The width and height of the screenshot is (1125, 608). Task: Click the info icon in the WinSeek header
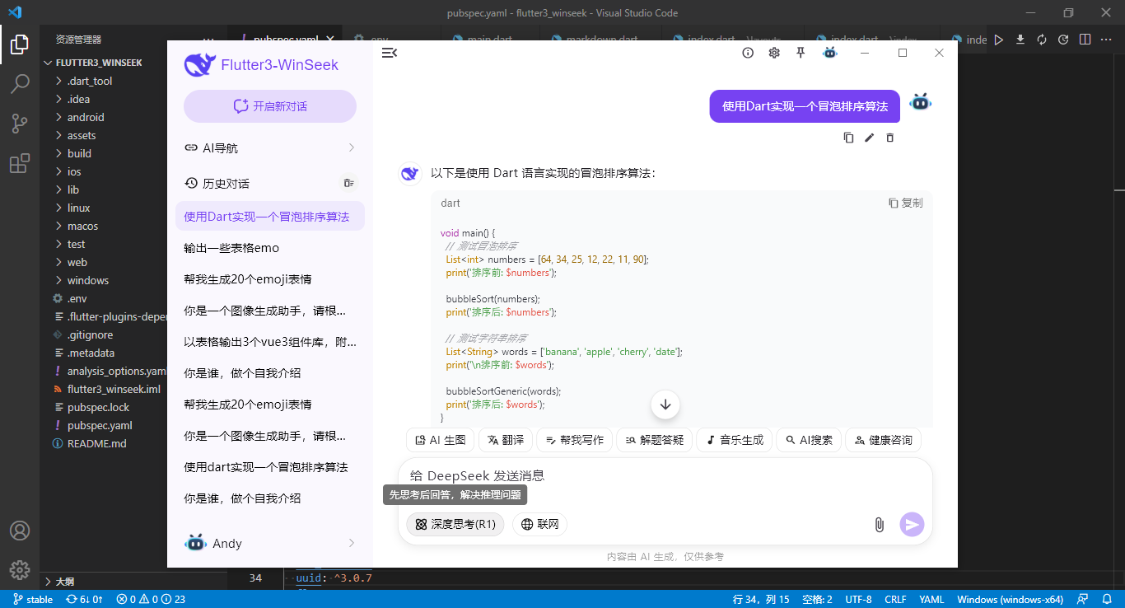pos(748,53)
